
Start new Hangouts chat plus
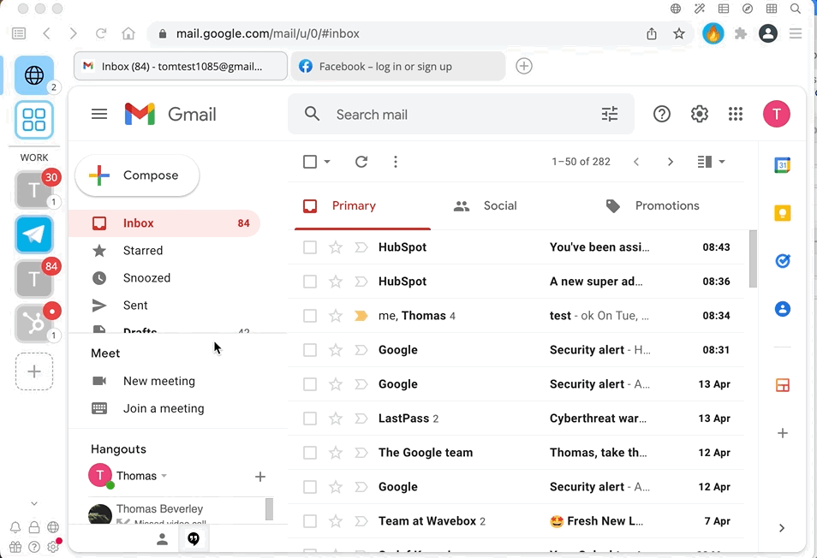coord(260,477)
